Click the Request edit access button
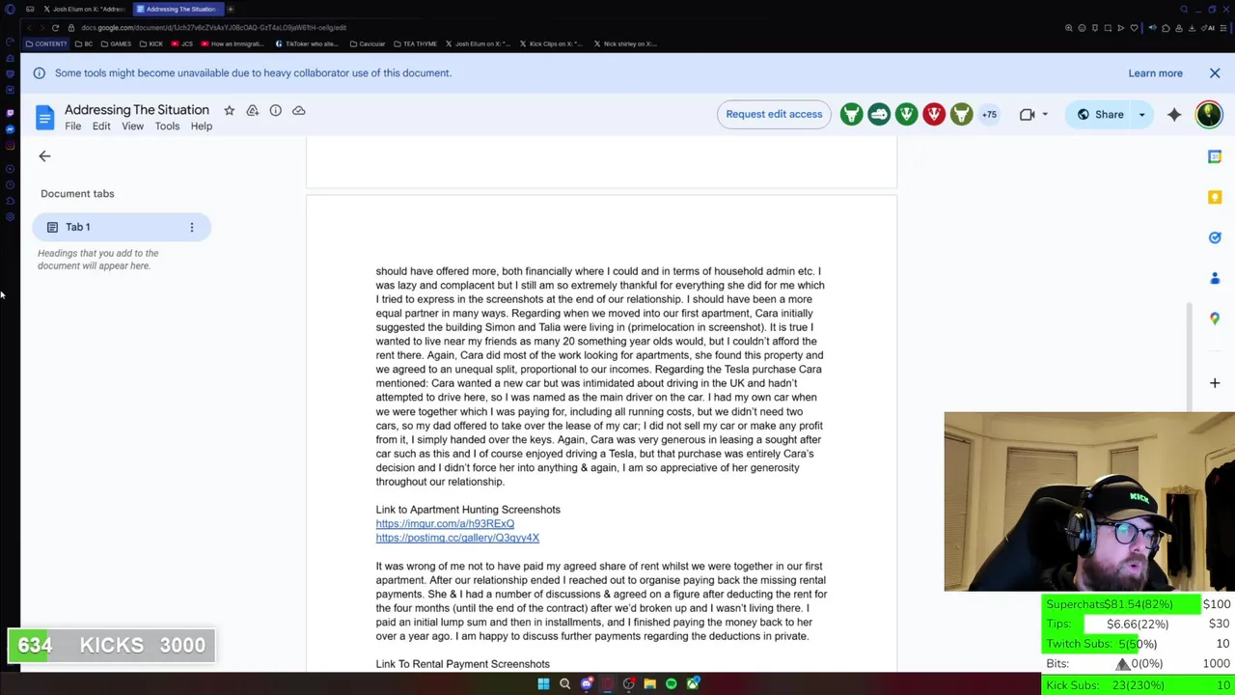 pyautogui.click(x=774, y=114)
